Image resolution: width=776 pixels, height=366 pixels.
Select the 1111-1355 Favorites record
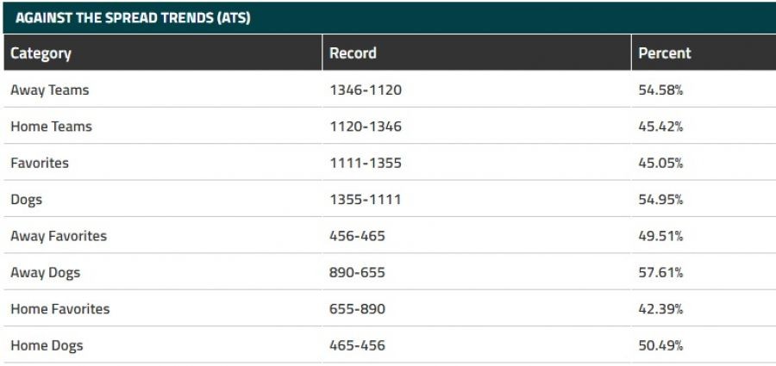[x=366, y=163]
